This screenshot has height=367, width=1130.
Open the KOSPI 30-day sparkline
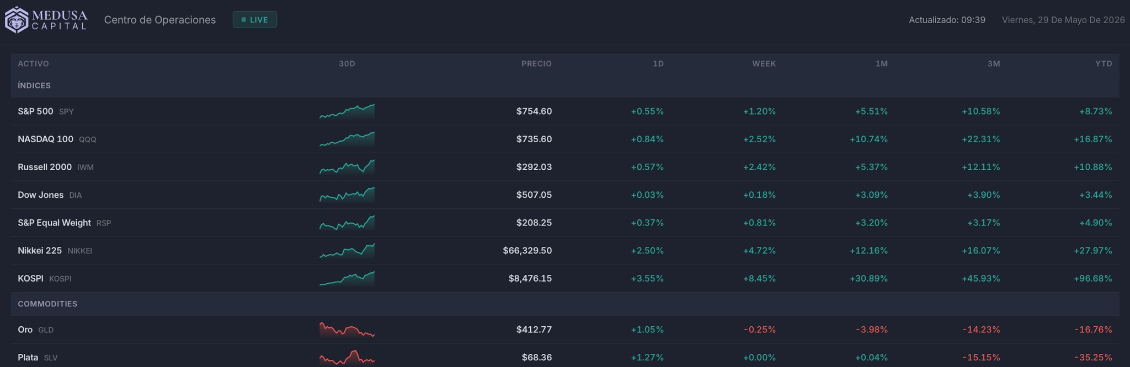coord(347,278)
